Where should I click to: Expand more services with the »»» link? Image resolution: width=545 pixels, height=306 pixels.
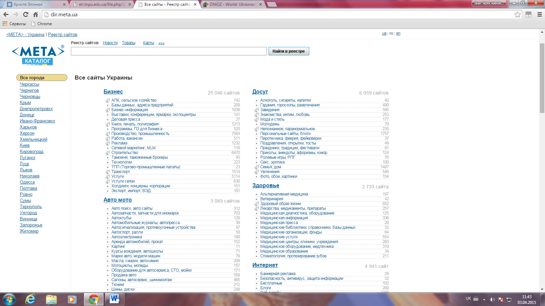click(x=161, y=43)
